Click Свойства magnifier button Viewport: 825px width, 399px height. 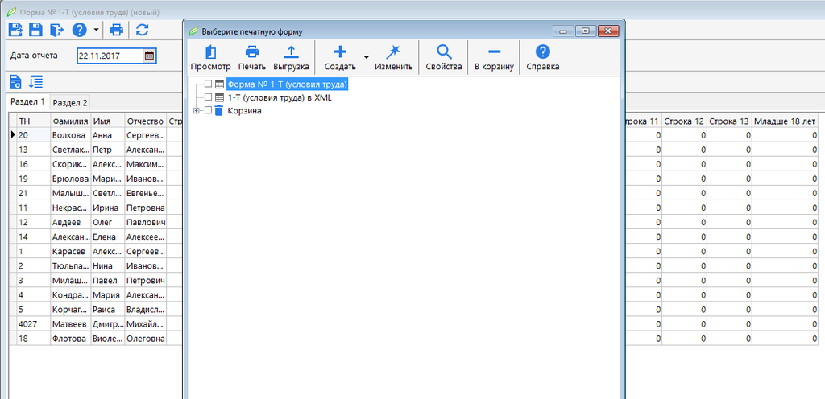click(444, 58)
